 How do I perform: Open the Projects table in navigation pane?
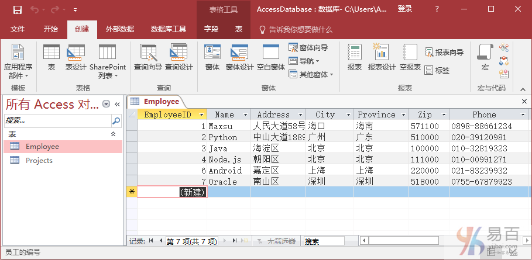[x=39, y=160]
